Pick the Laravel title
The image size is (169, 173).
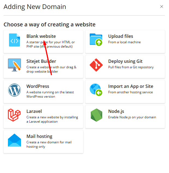tap(34, 111)
